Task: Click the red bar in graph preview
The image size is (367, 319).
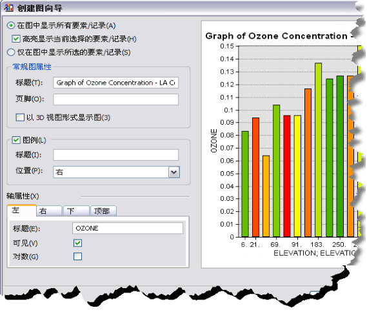Action: (x=287, y=176)
